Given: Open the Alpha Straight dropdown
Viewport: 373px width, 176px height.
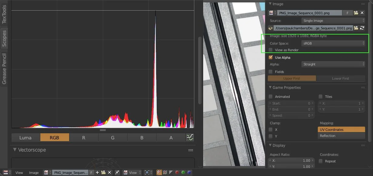Looking at the screenshot, I should 333,64.
